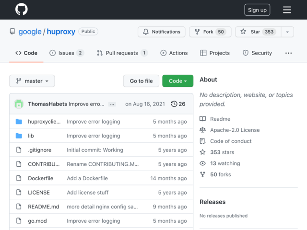Click the file icon for CONTRIBU...

coord(19,164)
